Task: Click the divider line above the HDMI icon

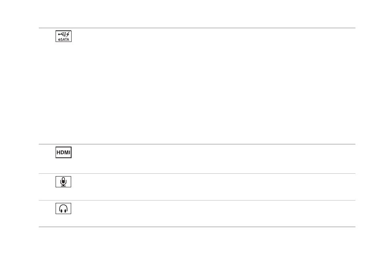Action: (x=197, y=144)
